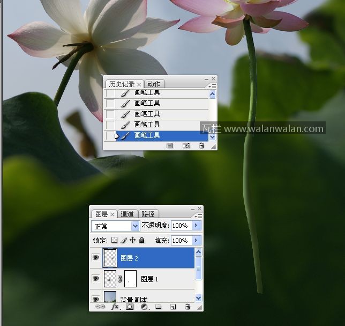
Task: Toggle visibility of 背景 副本 layer
Action: (x=95, y=299)
